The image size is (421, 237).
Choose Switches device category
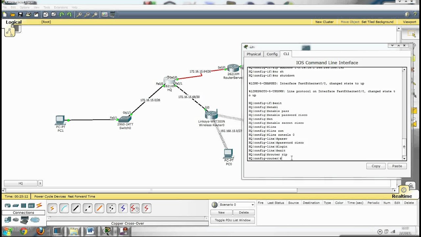(x=15, y=205)
